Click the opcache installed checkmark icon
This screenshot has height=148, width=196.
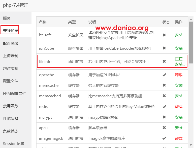pos(164,75)
